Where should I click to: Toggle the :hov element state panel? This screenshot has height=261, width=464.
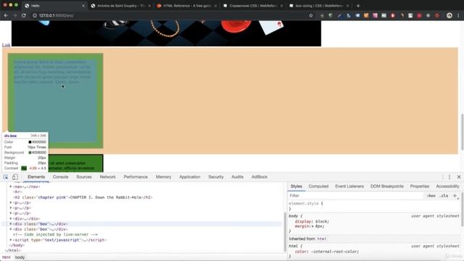pos(431,196)
